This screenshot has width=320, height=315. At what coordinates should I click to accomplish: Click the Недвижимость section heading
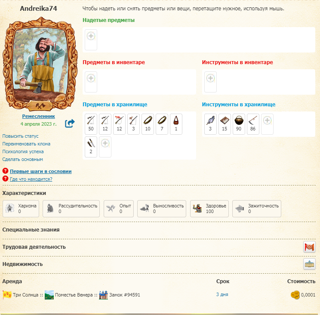[22, 264]
